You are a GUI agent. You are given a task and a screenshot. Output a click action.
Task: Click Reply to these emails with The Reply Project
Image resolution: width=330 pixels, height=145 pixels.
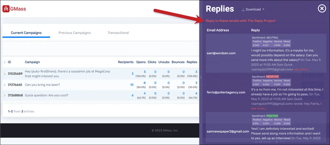240,21
